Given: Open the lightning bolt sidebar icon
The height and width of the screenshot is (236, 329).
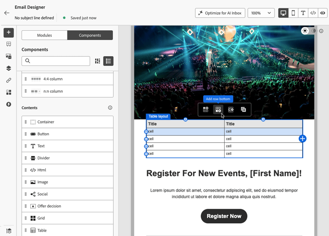Looking at the screenshot, I should [9, 104].
